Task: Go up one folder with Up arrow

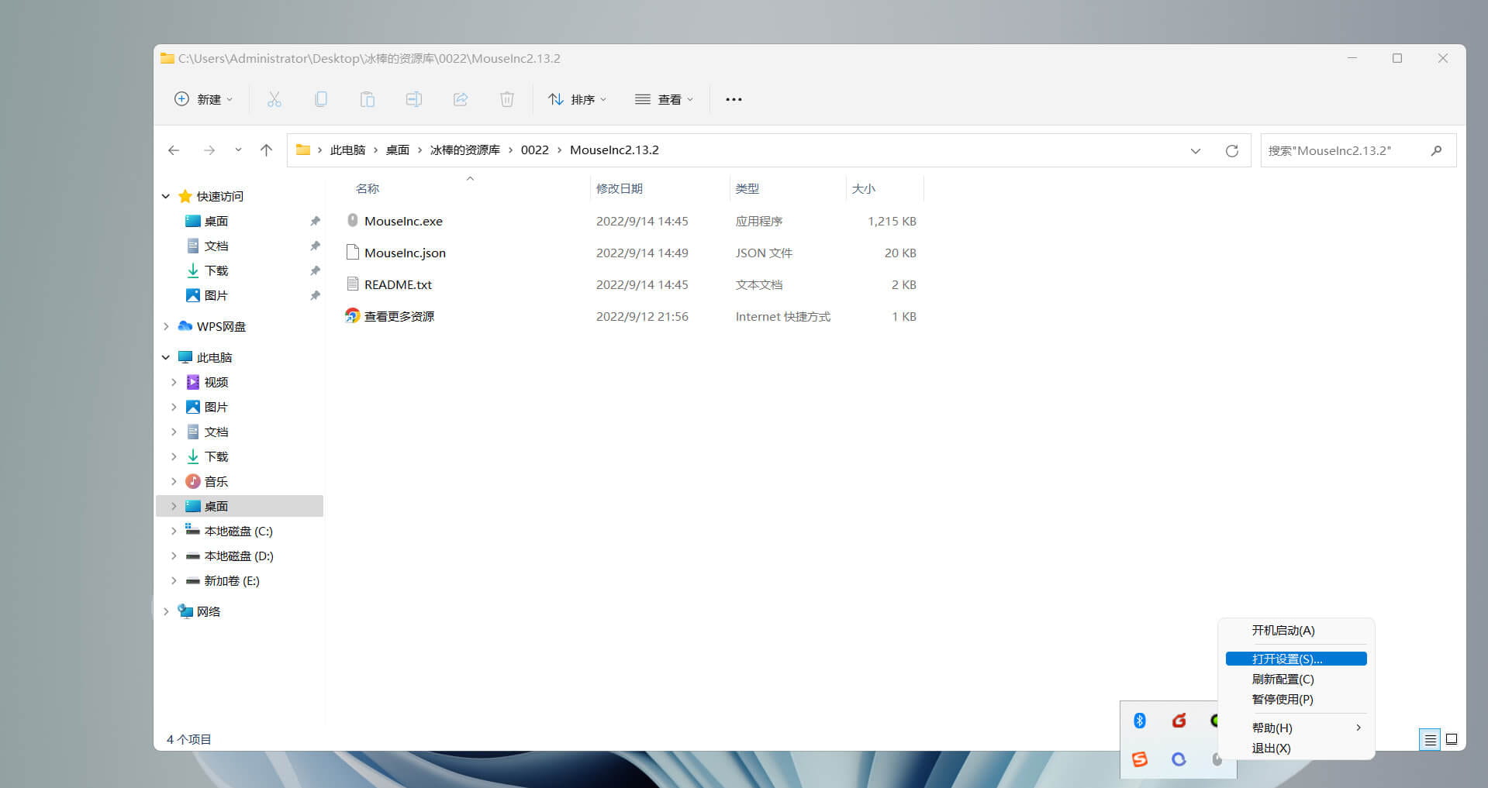Action: click(x=266, y=150)
